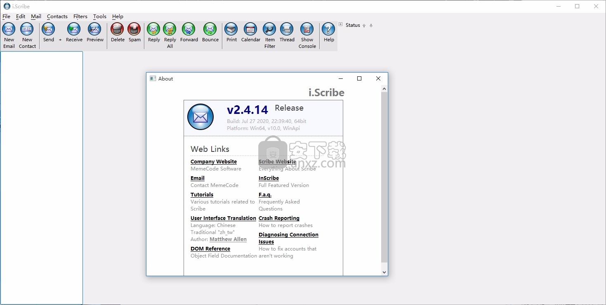
Task: Click the Bounce toolbar icon
Action: 210,29
